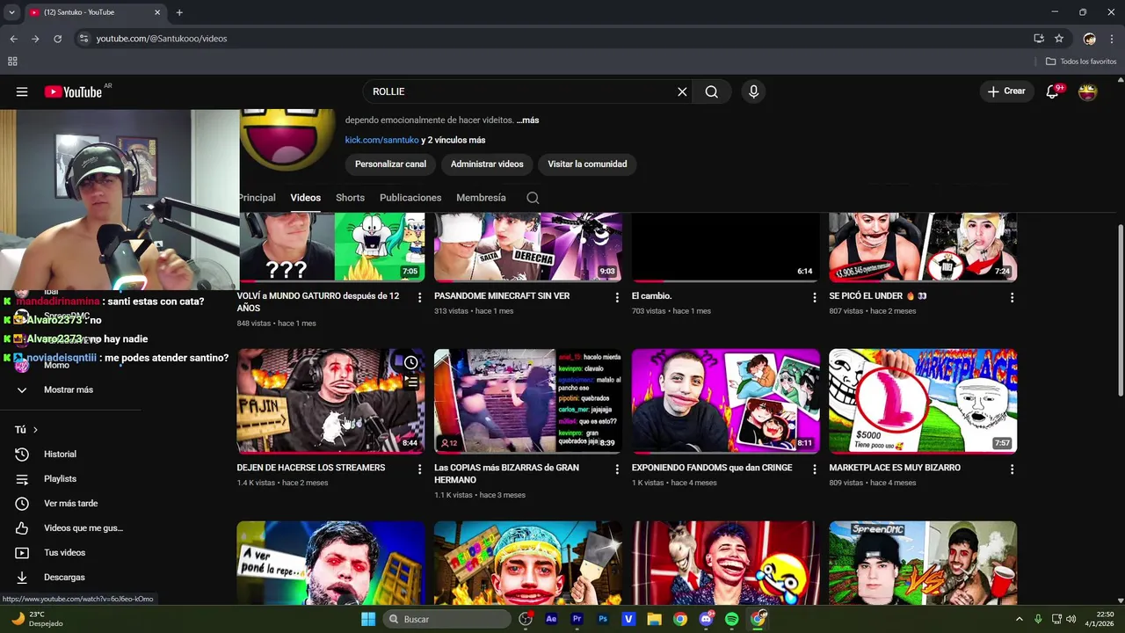The image size is (1125, 633).
Task: Open DEJEN DE HACERSE LOS STREAMERS thumbnail
Action: pos(330,401)
